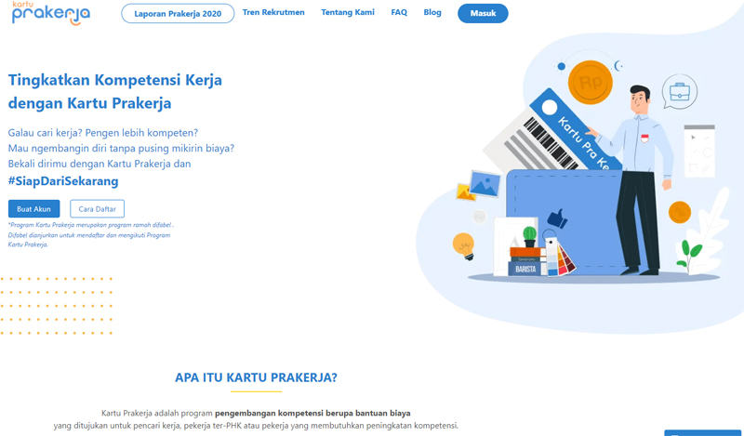Image resolution: width=744 pixels, height=436 pixels.
Task: Click the difabel program note text
Action: [90, 235]
